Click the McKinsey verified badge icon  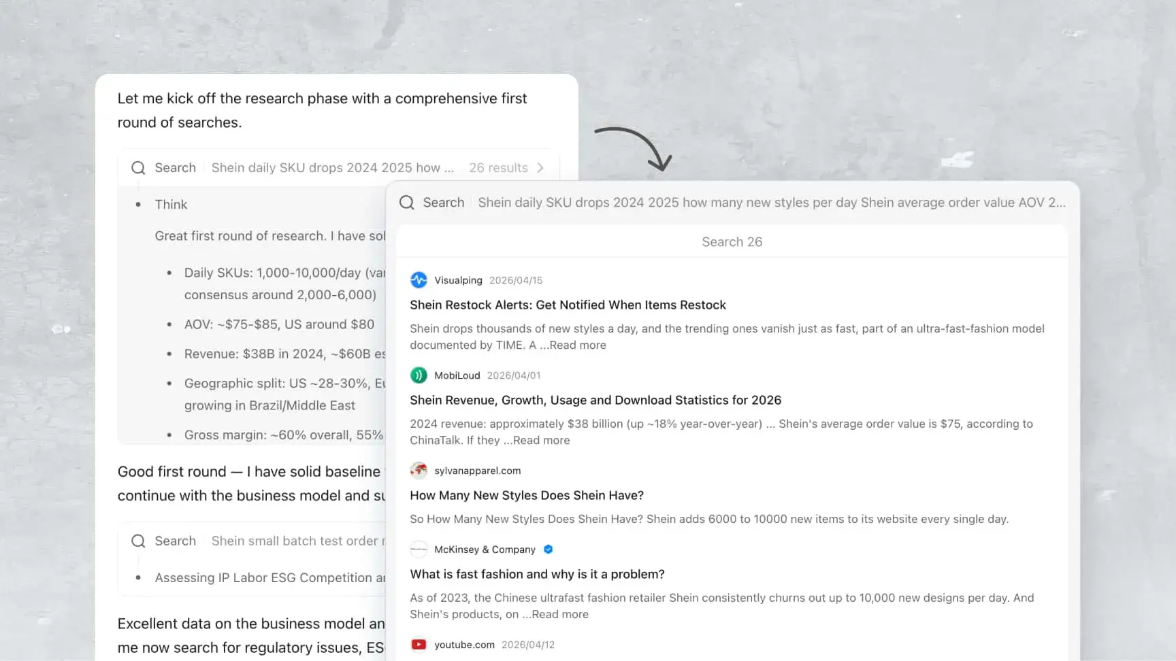point(549,549)
